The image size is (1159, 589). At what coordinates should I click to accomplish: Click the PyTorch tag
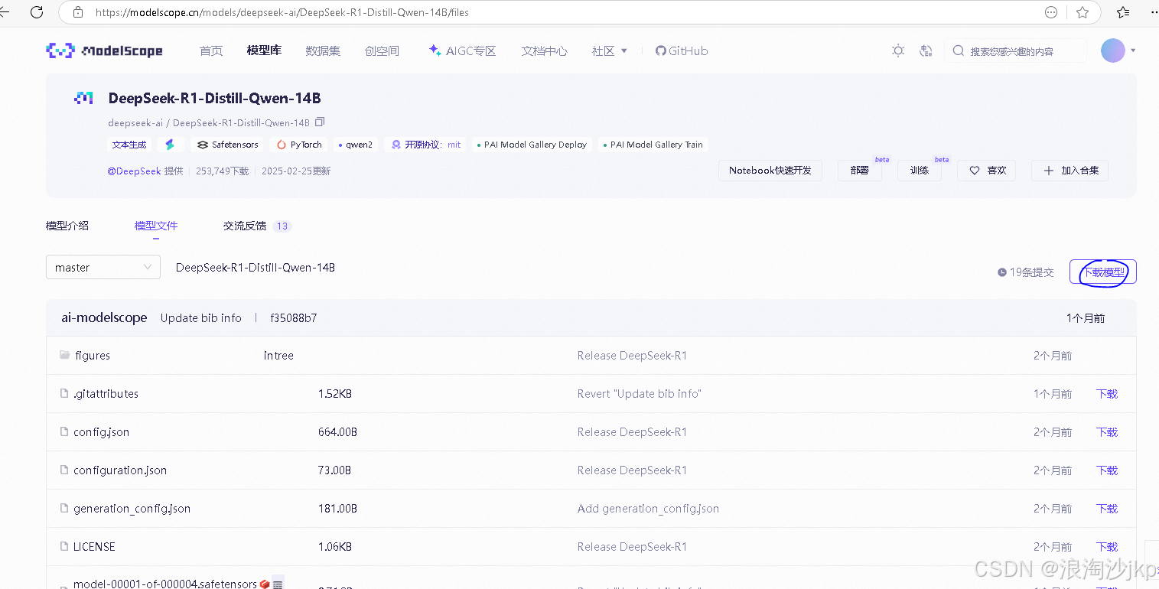point(299,145)
